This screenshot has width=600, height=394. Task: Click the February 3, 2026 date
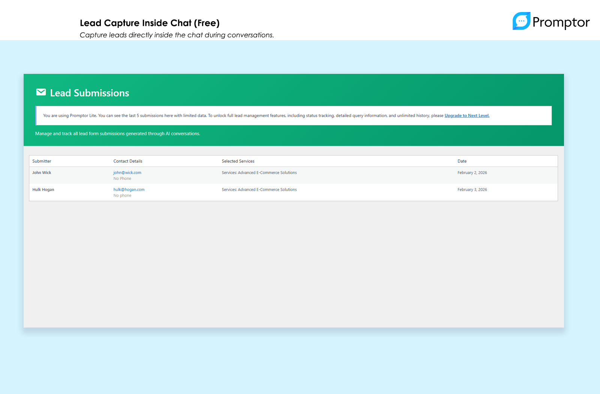[472, 189]
